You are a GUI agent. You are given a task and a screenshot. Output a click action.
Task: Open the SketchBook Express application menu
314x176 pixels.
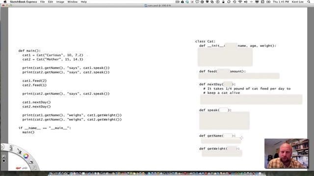click(24, 2)
